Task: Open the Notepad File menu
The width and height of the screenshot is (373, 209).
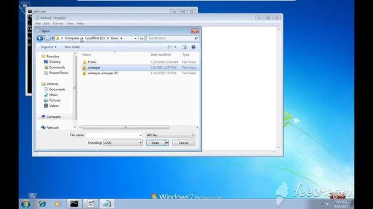Action: coord(38,23)
